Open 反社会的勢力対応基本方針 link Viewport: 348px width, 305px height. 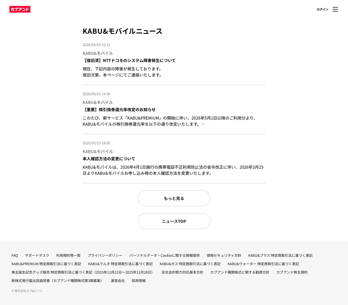[x=182, y=272]
